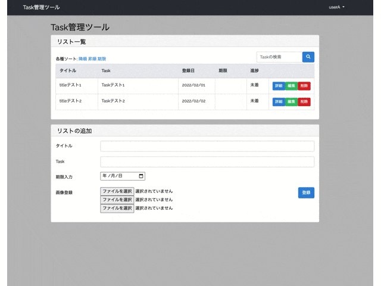381x286 pixels.
Task: Click the first ファイルを選択 button
Action: pos(117,191)
